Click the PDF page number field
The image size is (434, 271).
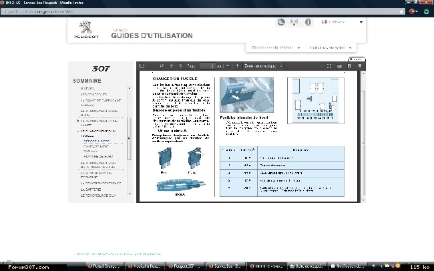pyautogui.click(x=207, y=66)
